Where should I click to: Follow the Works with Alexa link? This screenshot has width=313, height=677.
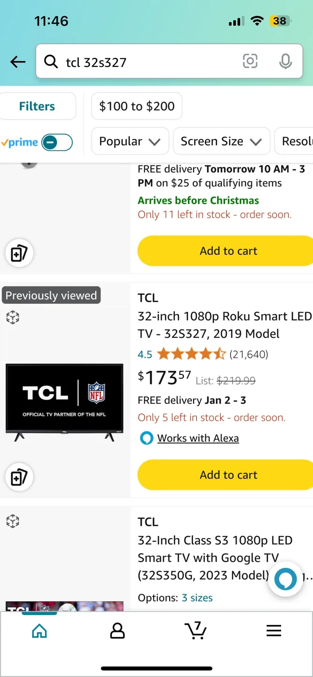[198, 438]
